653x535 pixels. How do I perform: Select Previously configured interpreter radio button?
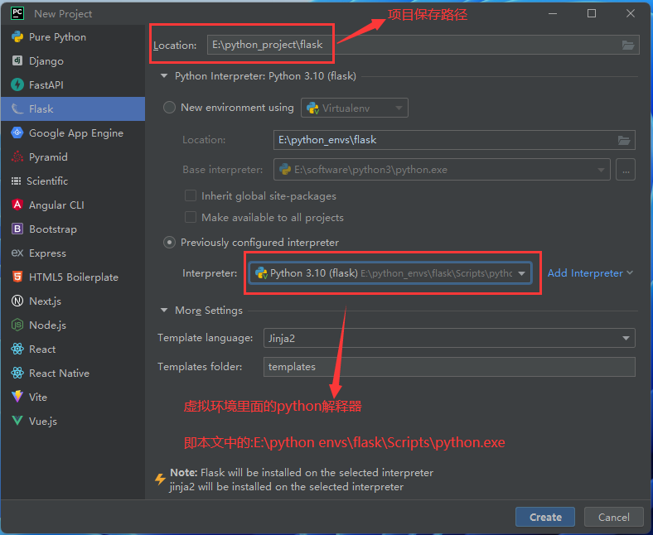pos(170,243)
